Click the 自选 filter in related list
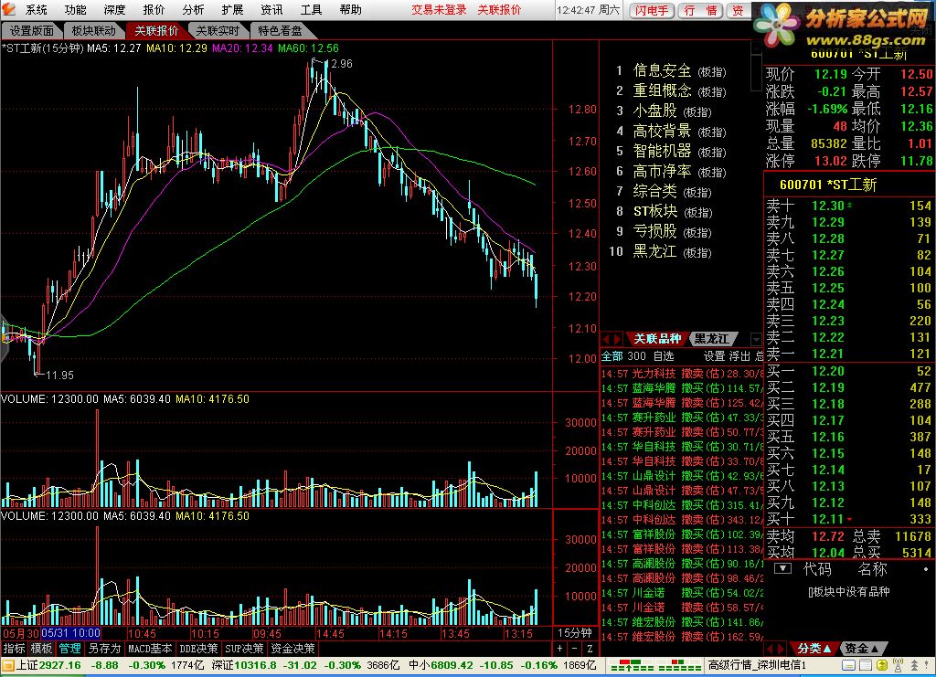Viewport: 936px width, 677px height. pos(664,356)
